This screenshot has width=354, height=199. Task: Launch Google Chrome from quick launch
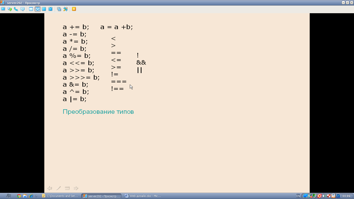[x=19, y=196]
